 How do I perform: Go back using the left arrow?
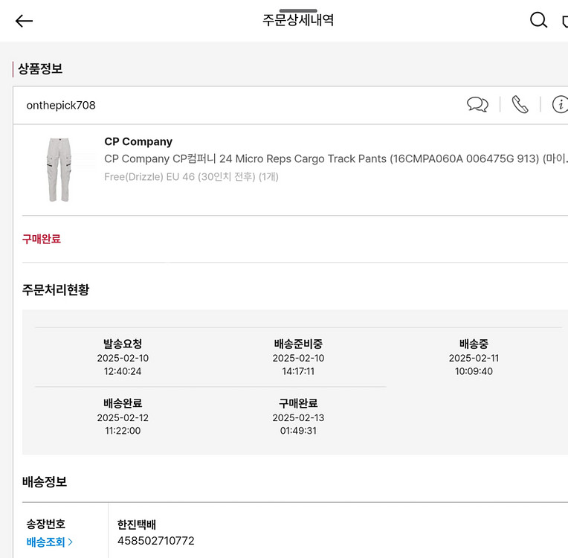[24, 21]
